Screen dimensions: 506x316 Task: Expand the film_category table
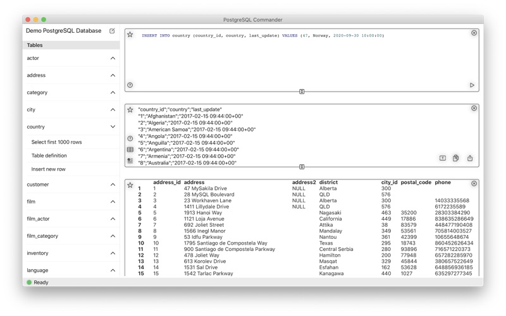tap(113, 236)
